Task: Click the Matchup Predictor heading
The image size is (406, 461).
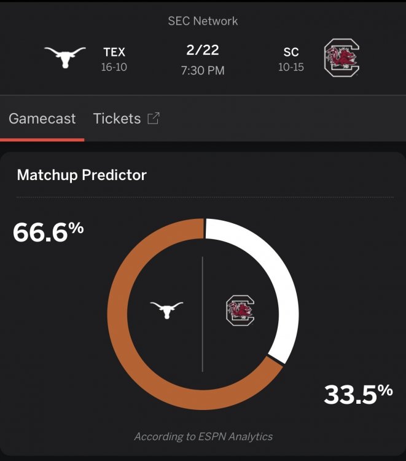Action: 82,175
